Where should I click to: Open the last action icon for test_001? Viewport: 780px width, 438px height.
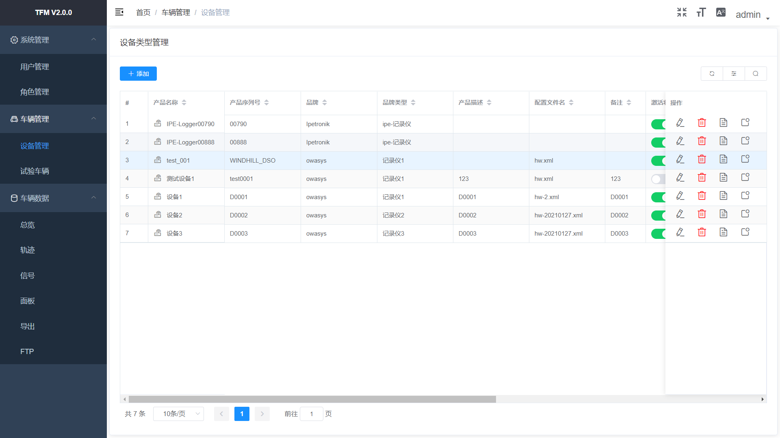point(745,159)
